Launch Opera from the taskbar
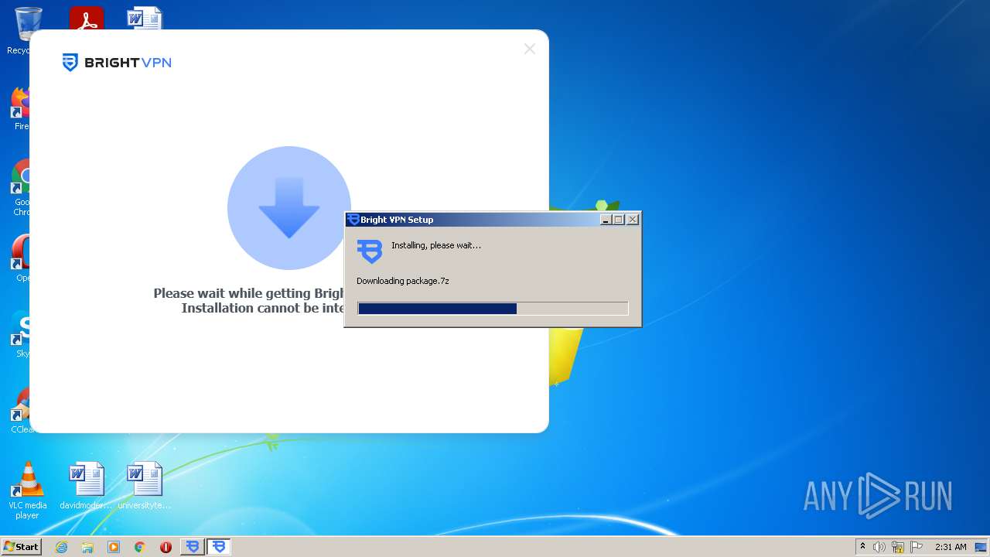Screen dimensions: 990x557 166,547
